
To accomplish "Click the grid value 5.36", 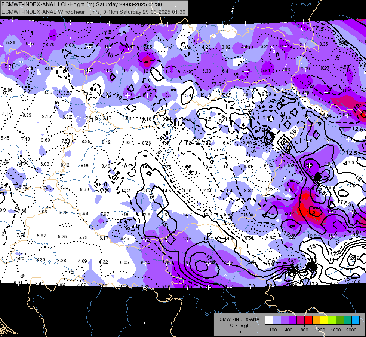I will pyautogui.click(x=11, y=43).
